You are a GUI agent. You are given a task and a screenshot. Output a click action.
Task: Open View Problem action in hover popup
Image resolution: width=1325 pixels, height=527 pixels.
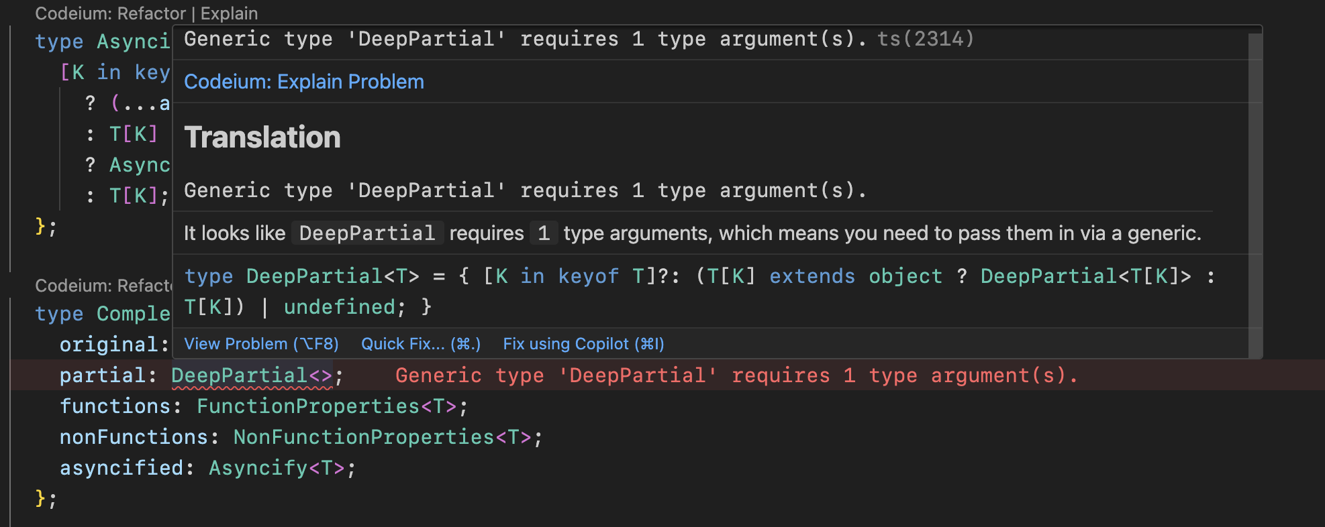click(x=261, y=344)
